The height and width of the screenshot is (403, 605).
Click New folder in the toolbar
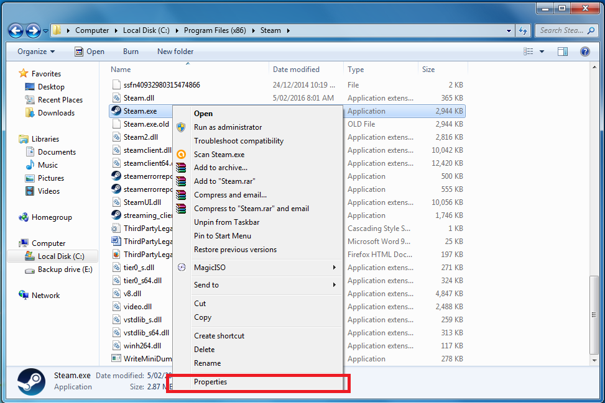point(175,52)
